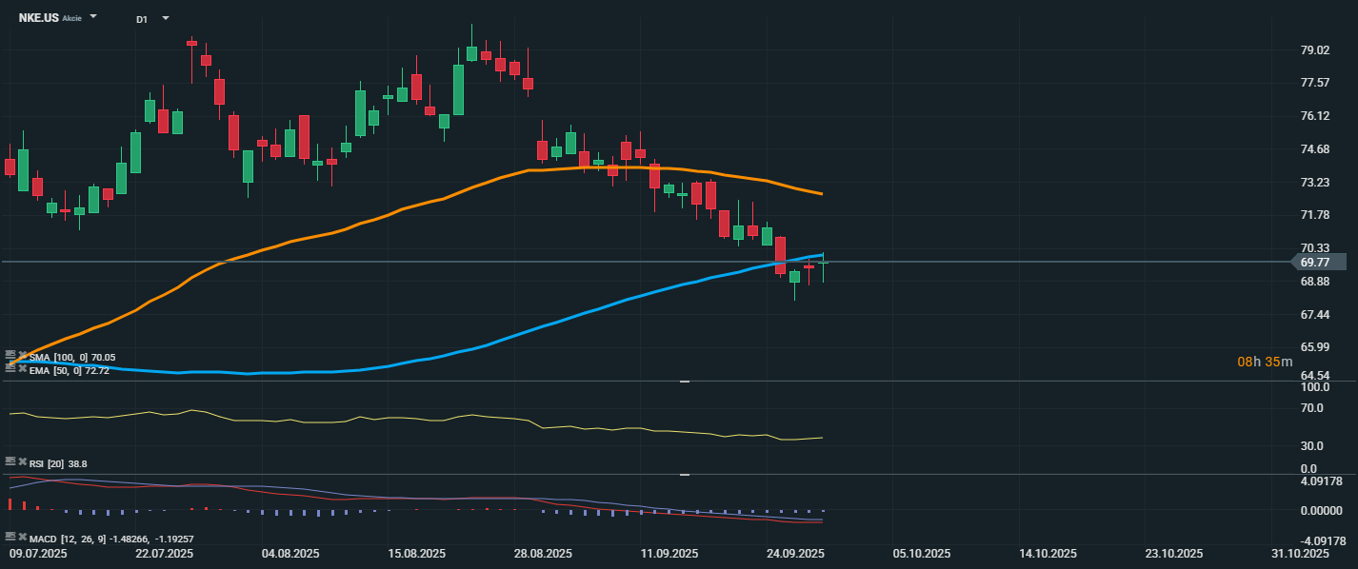Open settings icon for EMA indicator
The width and height of the screenshot is (1358, 569).
pos(10,367)
